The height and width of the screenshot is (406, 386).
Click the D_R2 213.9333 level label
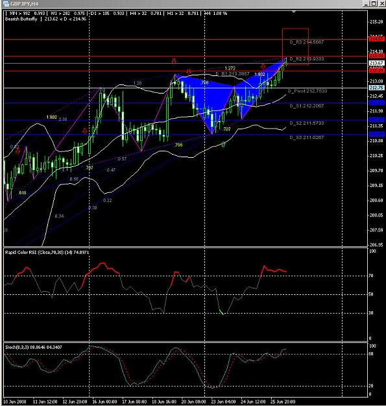tap(307, 59)
